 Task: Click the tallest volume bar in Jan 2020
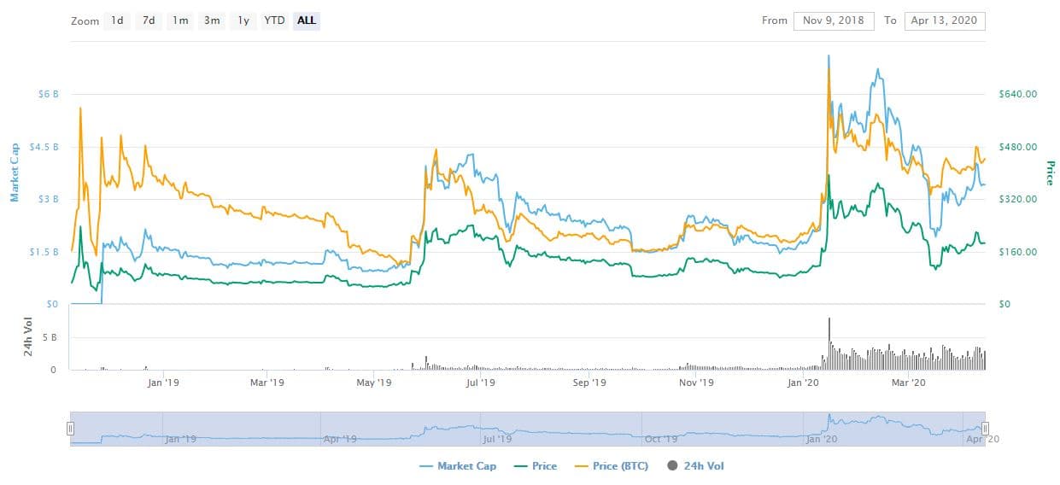(x=829, y=343)
